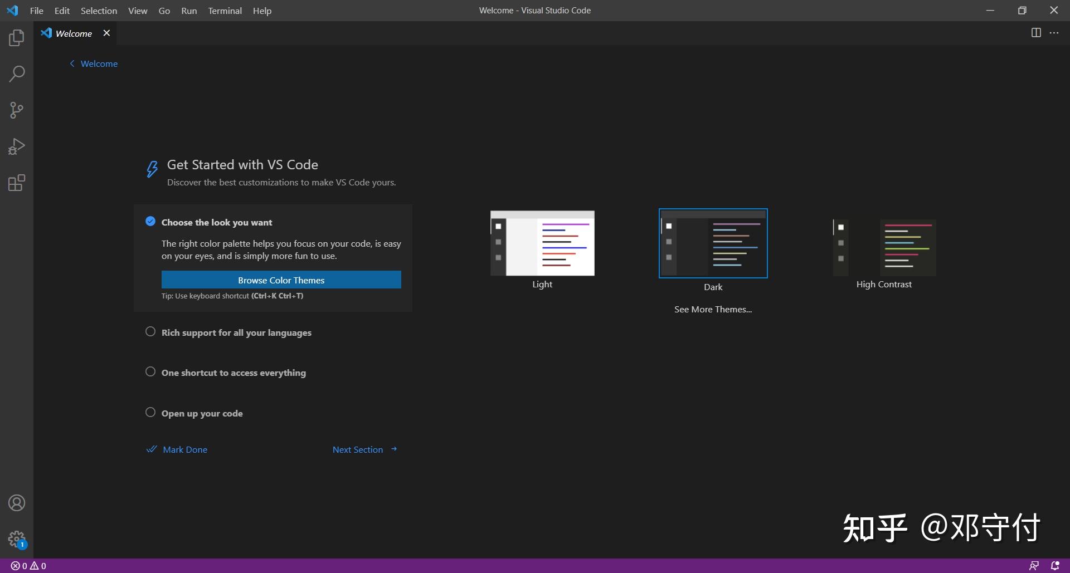Image resolution: width=1070 pixels, height=573 pixels.
Task: Switch to the Welcome tab
Action: [x=73, y=33]
